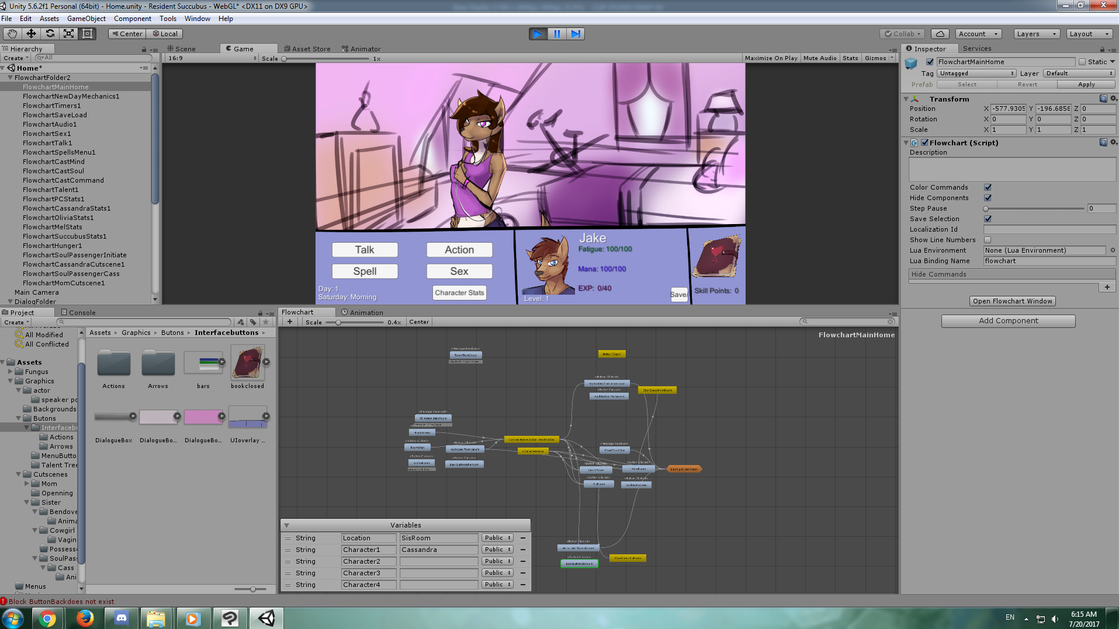This screenshot has width=1119, height=629.
Task: Toggle Flowchart Script enabled checkbox
Action: coord(925,142)
